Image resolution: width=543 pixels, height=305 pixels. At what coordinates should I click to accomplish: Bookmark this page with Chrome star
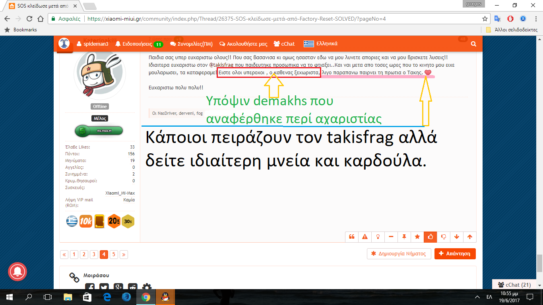coord(485,19)
